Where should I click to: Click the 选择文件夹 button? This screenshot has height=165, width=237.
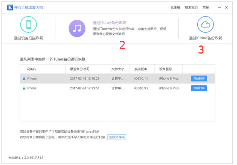tap(117, 137)
